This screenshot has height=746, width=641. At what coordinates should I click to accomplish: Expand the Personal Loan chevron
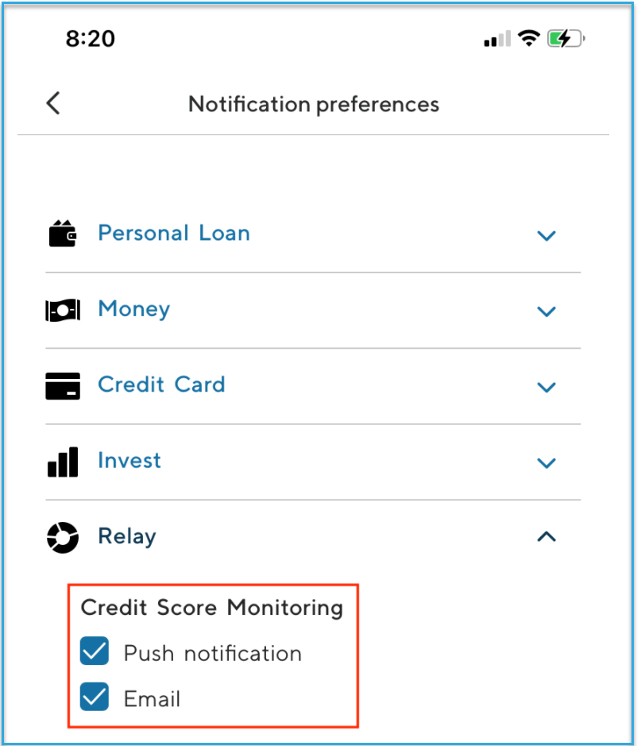click(546, 235)
